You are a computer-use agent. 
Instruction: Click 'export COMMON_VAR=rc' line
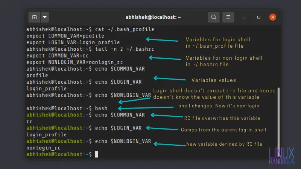(58, 56)
